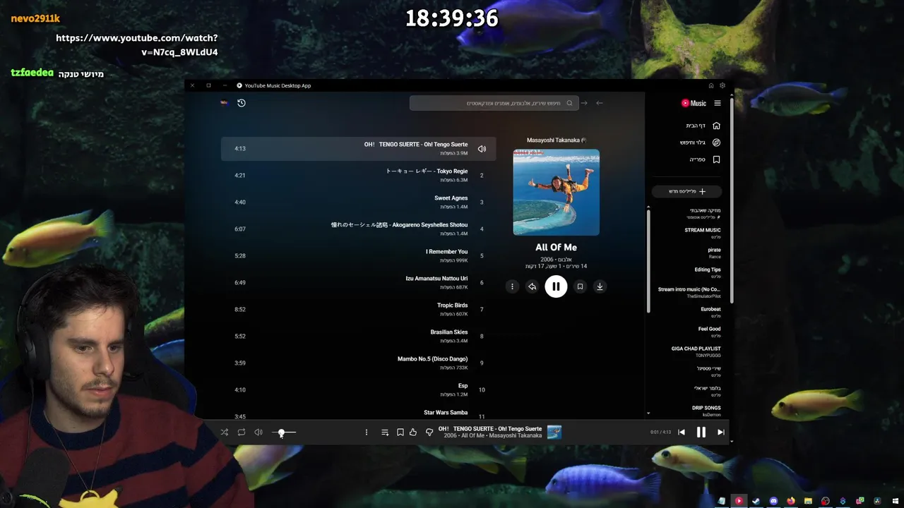Viewport: 904px width, 508px height.
Task: Open Steam from the taskbar
Action: [x=756, y=501]
